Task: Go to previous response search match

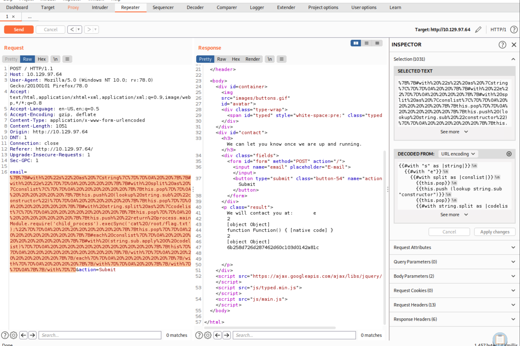Action: [218, 335]
